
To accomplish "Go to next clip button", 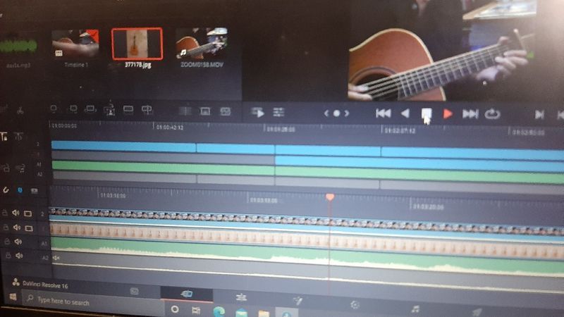I will pyautogui.click(x=539, y=115).
